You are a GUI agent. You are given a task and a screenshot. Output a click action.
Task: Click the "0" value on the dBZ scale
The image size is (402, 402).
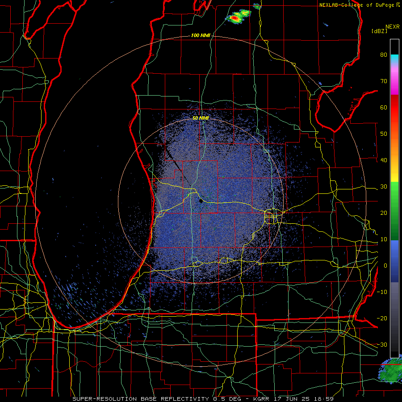coord(385,266)
